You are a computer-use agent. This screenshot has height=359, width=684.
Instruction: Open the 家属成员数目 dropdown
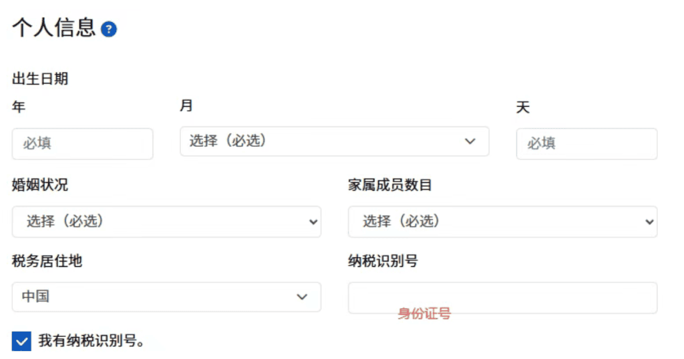click(x=502, y=222)
